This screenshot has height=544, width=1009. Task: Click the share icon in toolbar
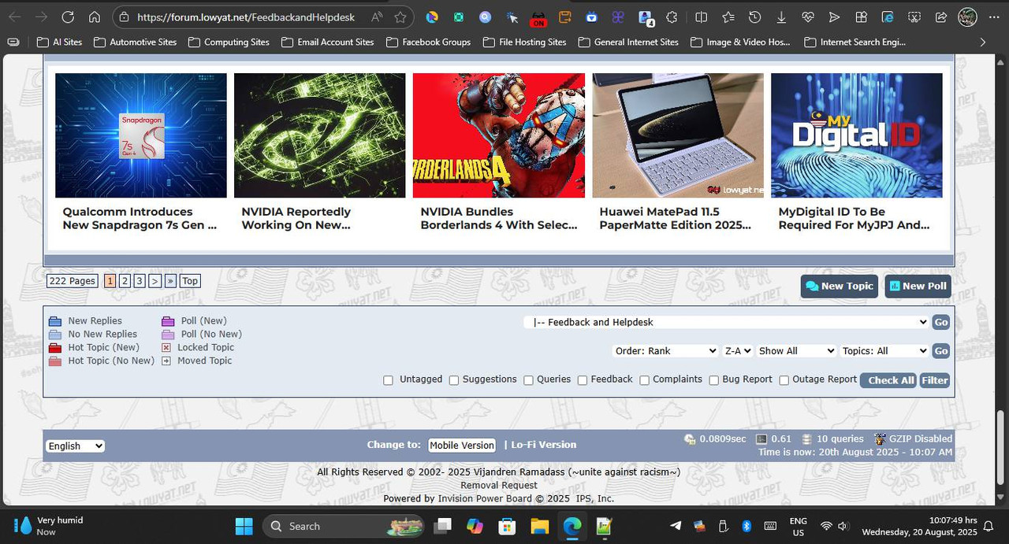pos(940,17)
